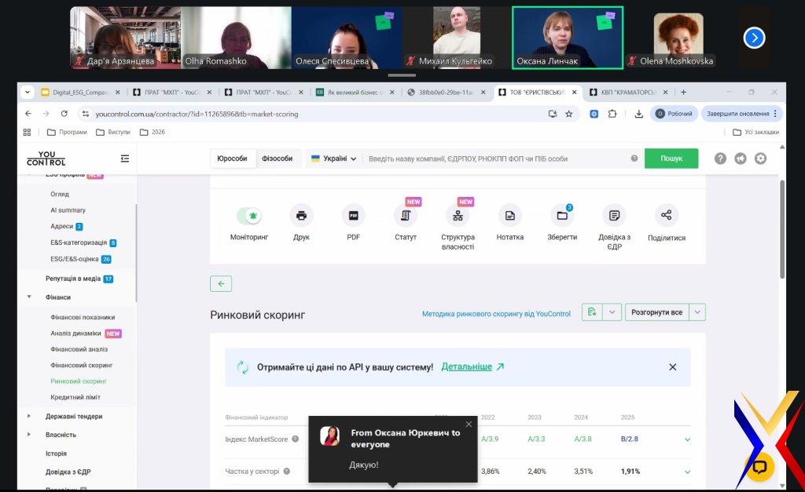Screen dimensions: 805x492
Task: Open the України country dropdown
Action: 334,159
